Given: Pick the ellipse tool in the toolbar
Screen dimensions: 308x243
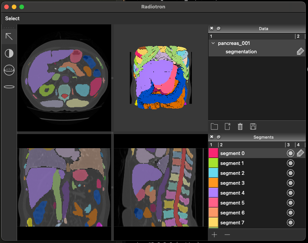Looking at the screenshot, I should coord(9,87).
